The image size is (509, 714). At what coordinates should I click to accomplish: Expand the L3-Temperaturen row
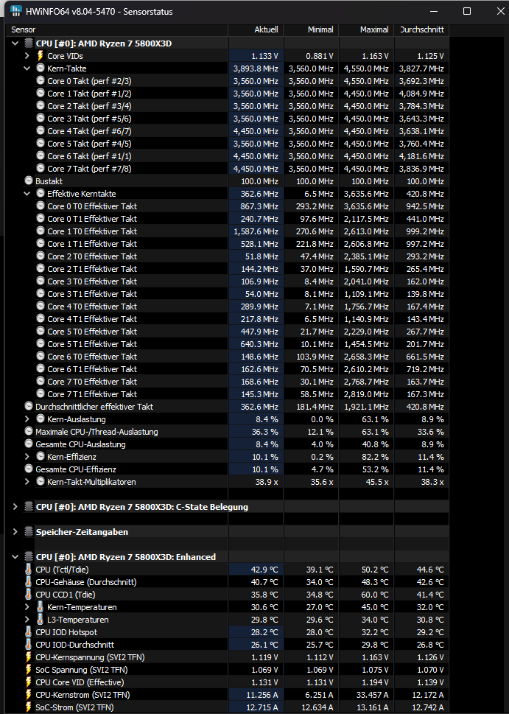[x=27, y=619]
